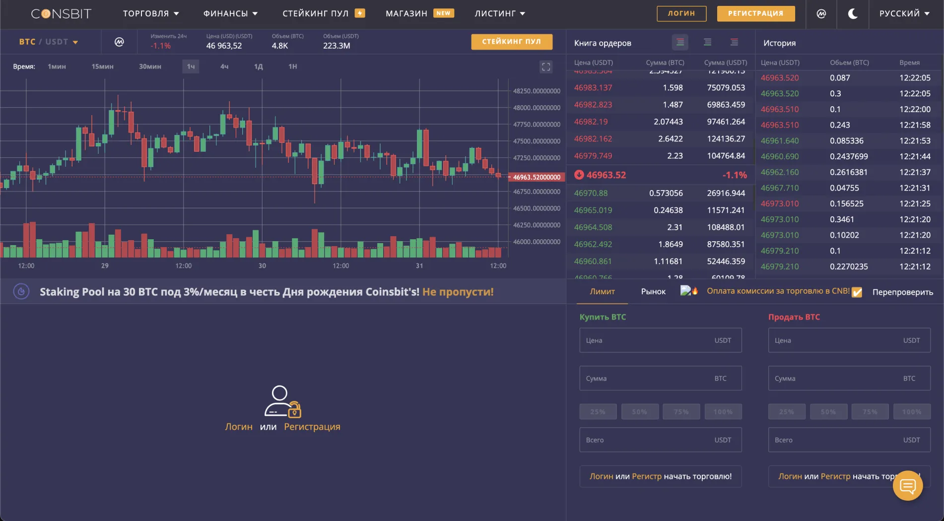Click the Сумма input in Купить BTC
Screen dimensions: 944x521
(661, 379)
